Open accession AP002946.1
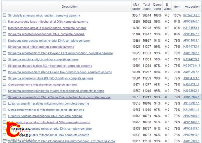The image size is (202, 143). (x=192, y=21)
